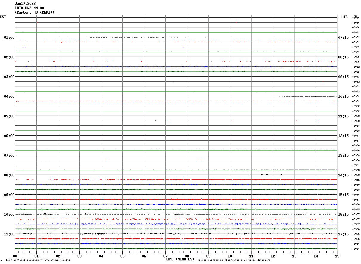This screenshot has height=264, width=361.
Task: Click the 10:15 UTC time label
Action: click(343, 97)
